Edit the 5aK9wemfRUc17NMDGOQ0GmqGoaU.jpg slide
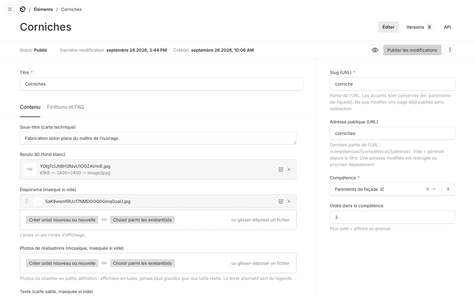The height and width of the screenshot is (296, 475). (281, 201)
